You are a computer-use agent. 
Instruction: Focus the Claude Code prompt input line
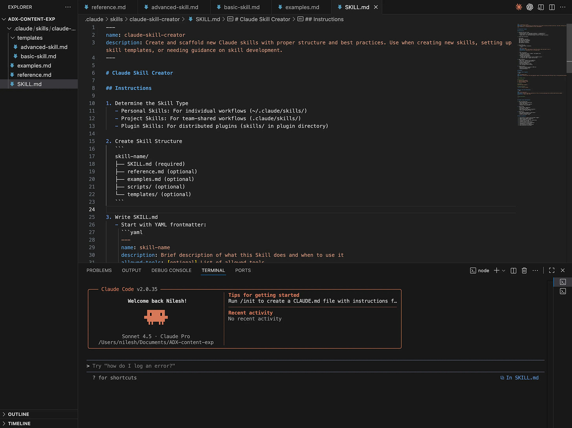point(315,366)
